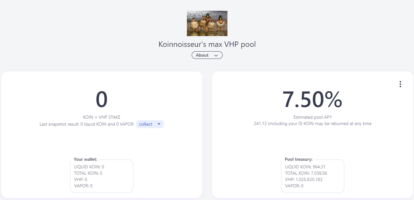Image resolution: width=414 pixels, height=200 pixels.
Task: Click the wallet VAPOR: 0 line
Action: [x=83, y=186]
